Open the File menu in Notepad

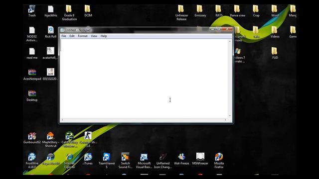[x=64, y=36]
